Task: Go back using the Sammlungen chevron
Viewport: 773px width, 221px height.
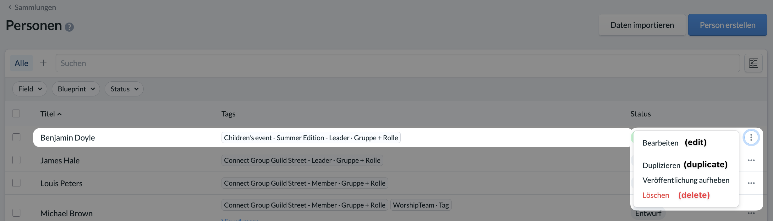Action: [10, 7]
